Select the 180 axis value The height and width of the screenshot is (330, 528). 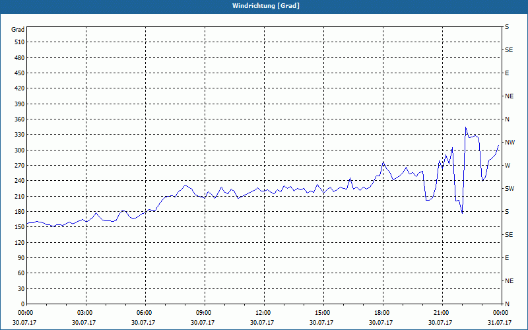click(20, 212)
